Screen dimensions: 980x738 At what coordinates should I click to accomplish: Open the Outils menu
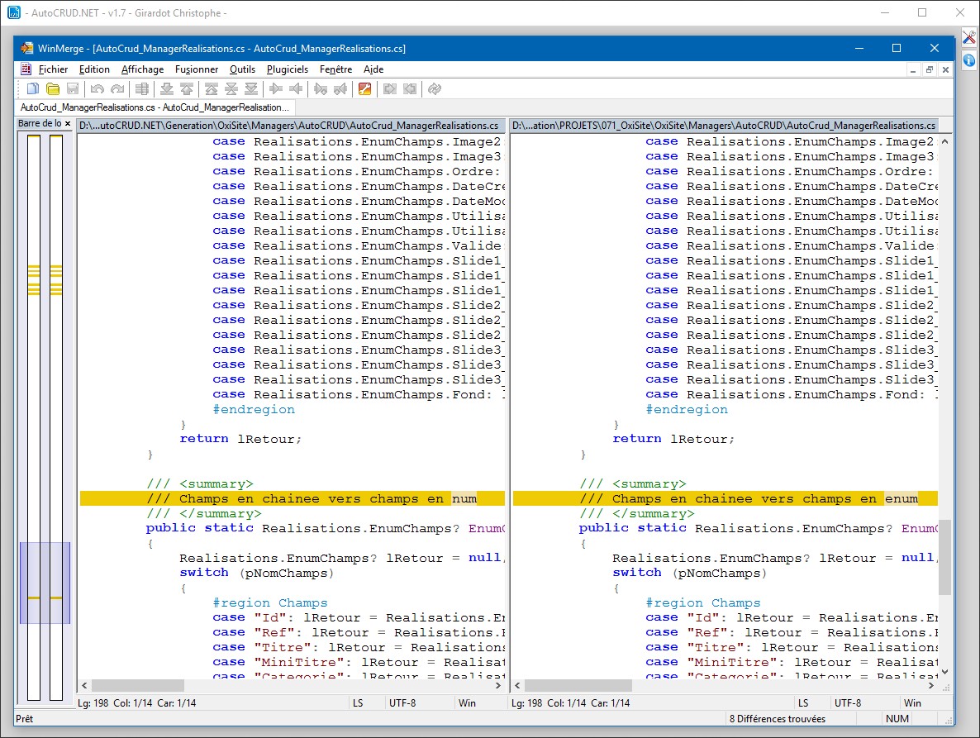pyautogui.click(x=242, y=69)
